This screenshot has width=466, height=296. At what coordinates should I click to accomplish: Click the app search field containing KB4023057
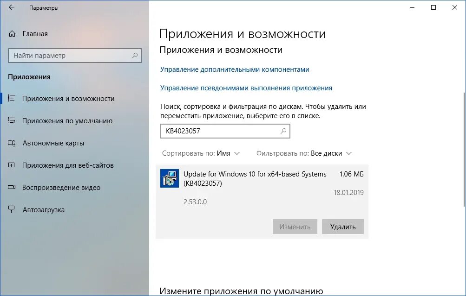click(225, 131)
